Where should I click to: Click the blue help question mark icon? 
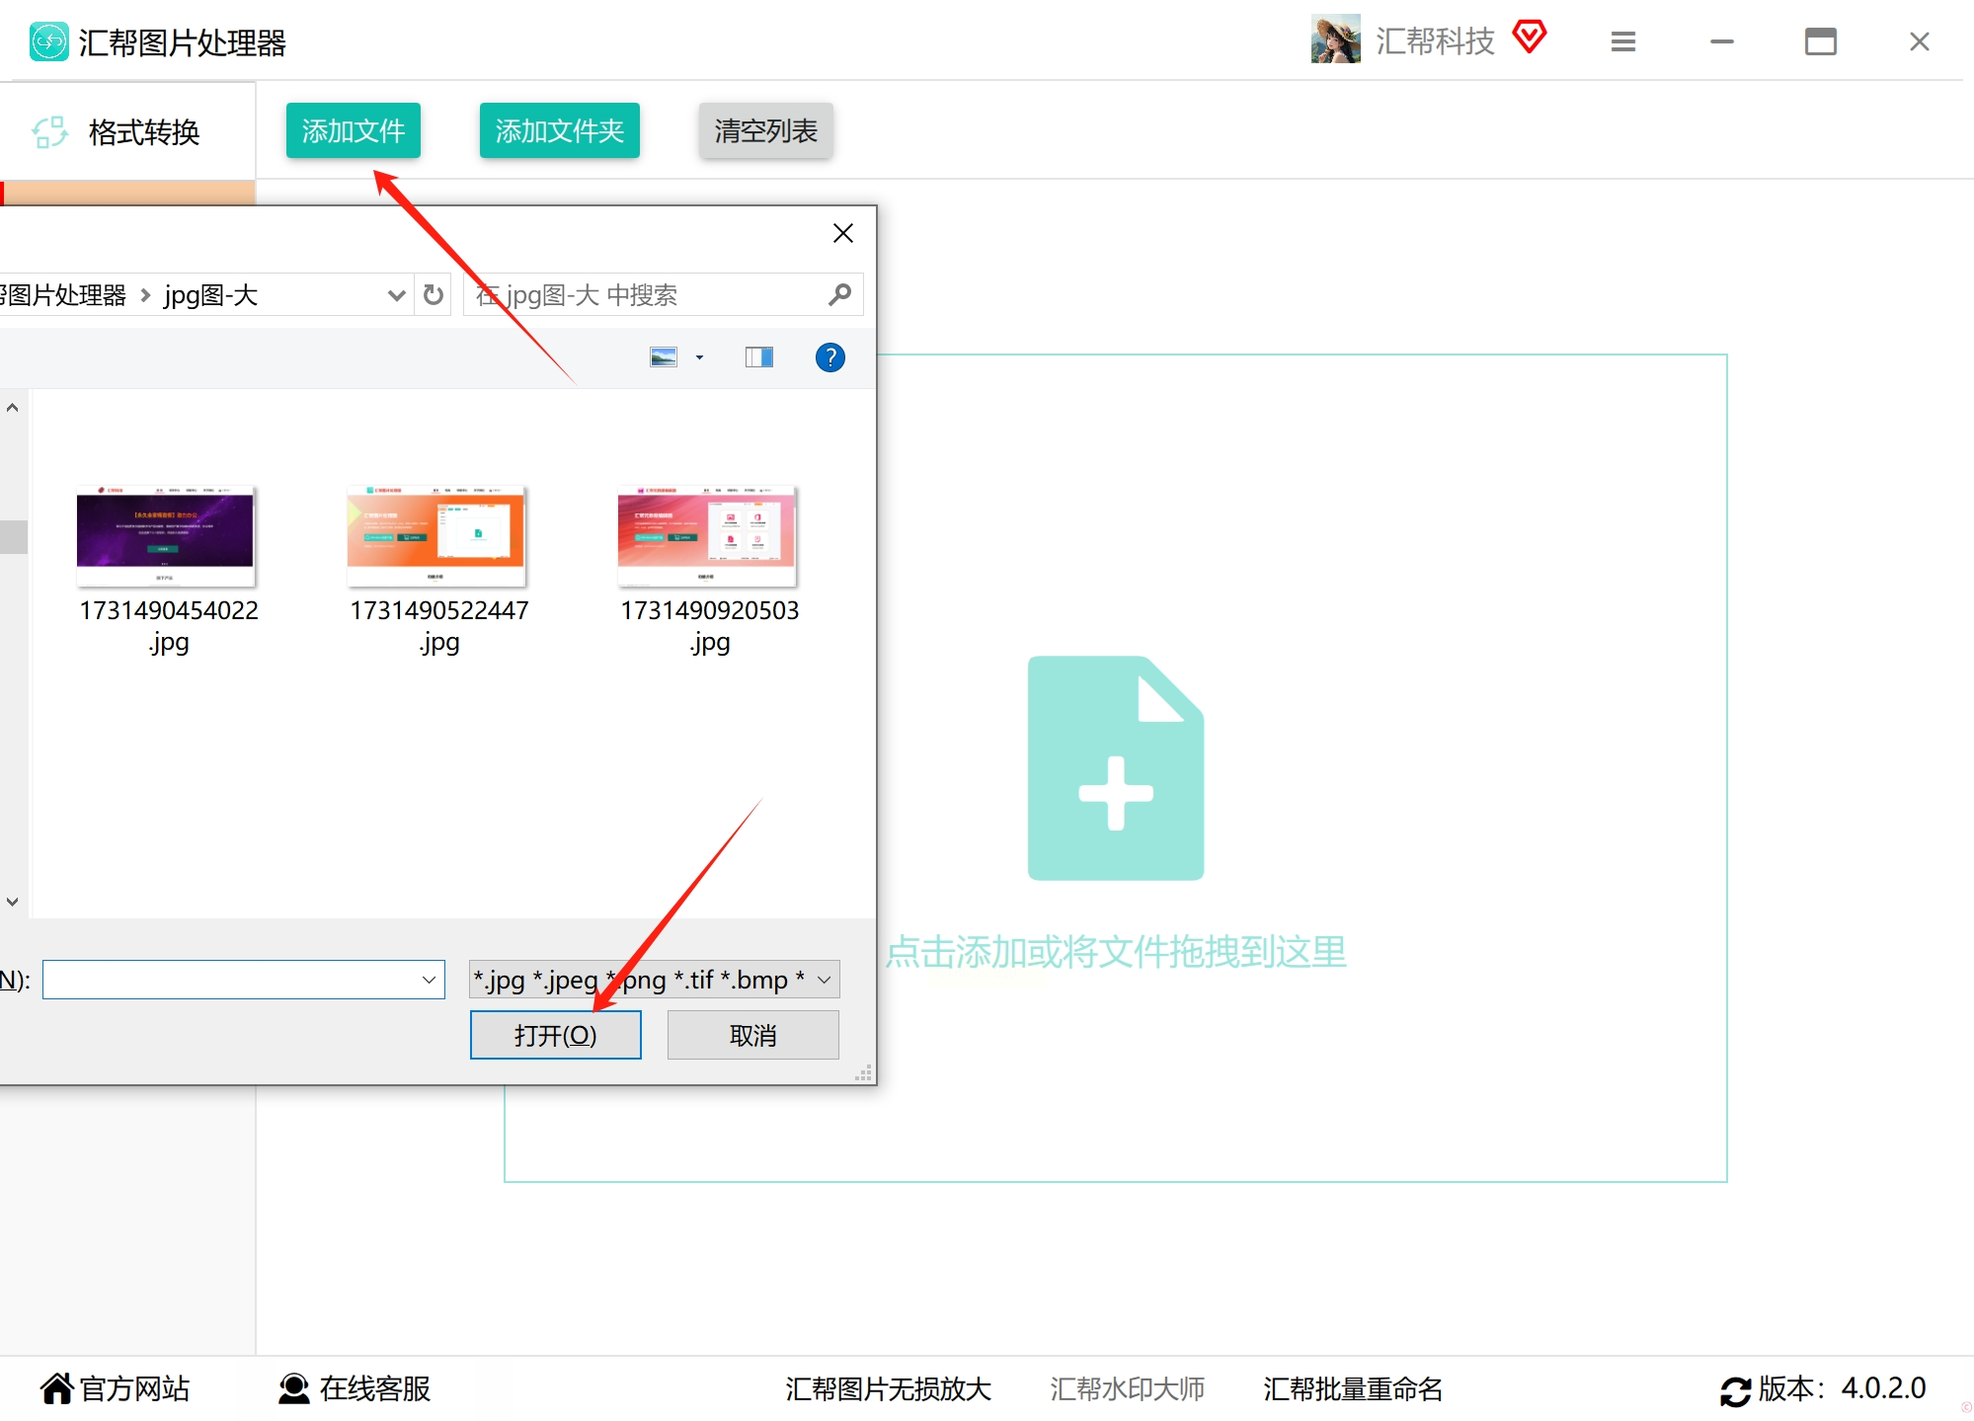(829, 357)
